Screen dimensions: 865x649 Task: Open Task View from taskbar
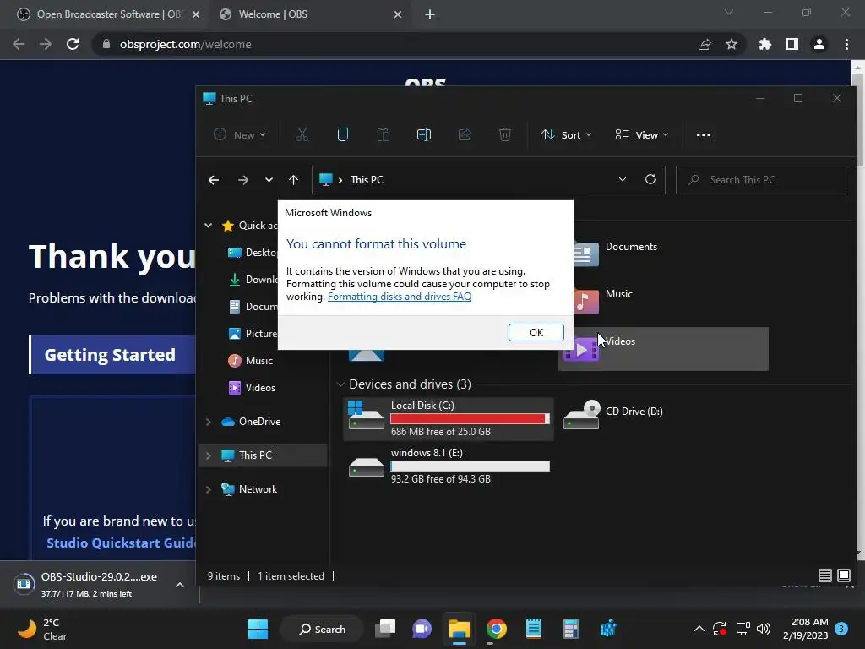pos(385,629)
